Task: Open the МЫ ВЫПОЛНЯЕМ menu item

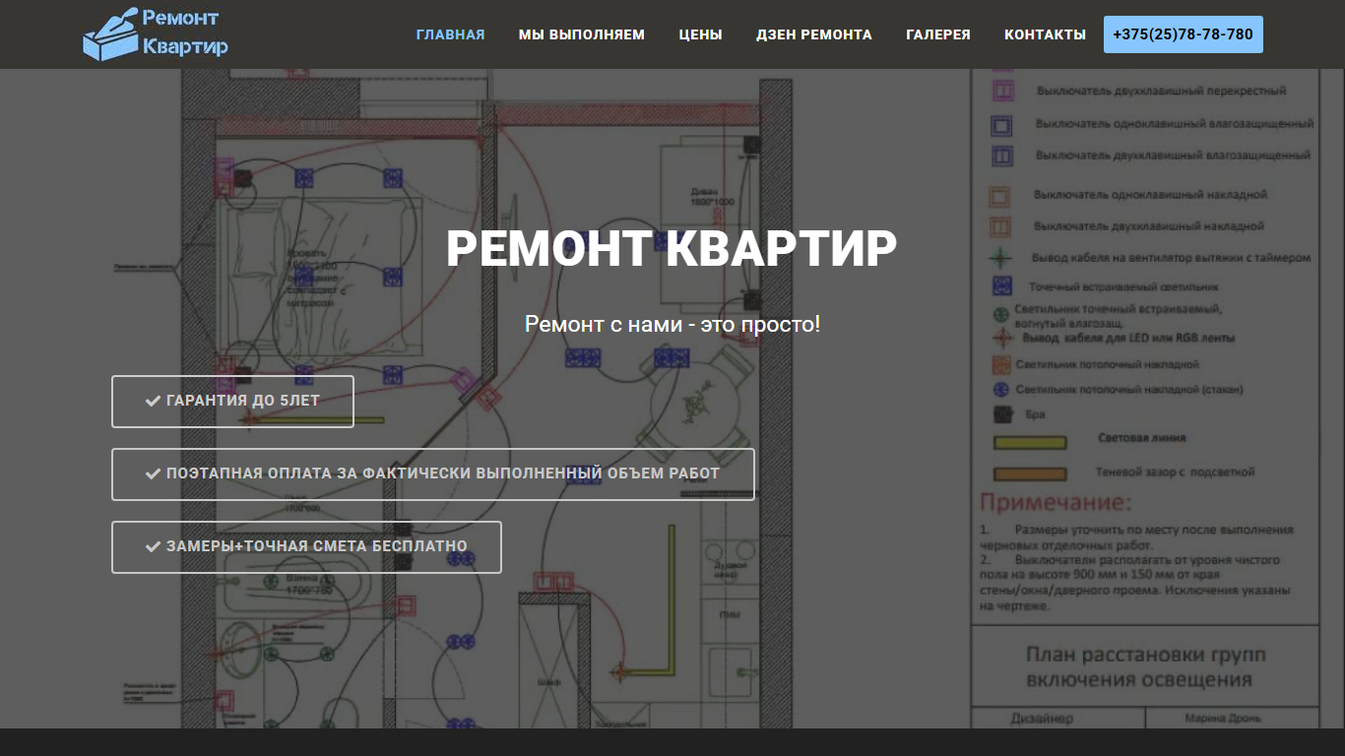Action: [582, 34]
